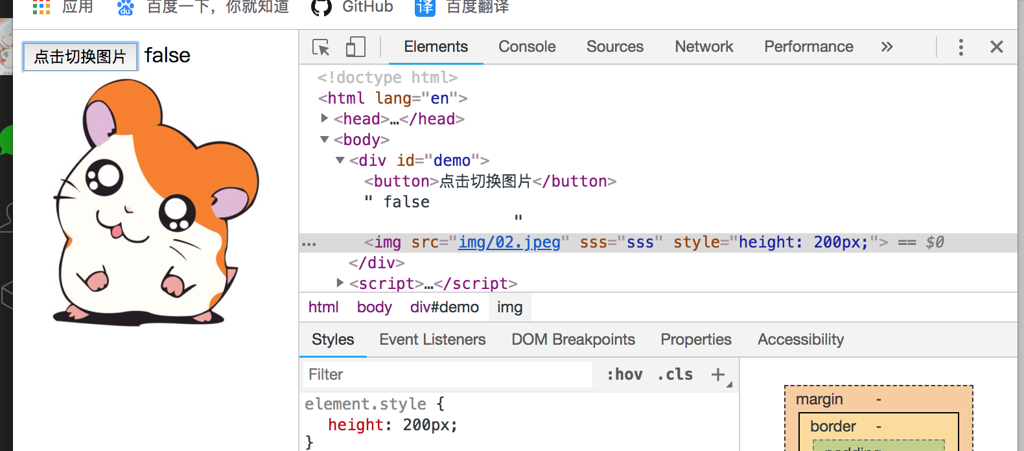Open the Accessibility sub-tab
The width and height of the screenshot is (1024, 451).
tap(800, 340)
